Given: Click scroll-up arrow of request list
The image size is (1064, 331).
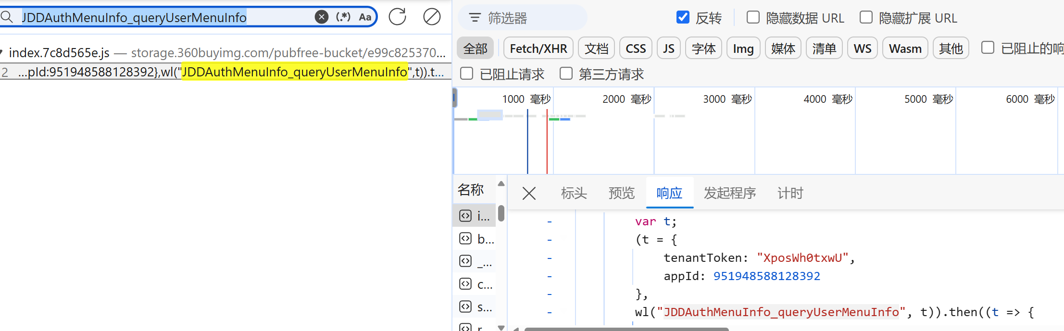Looking at the screenshot, I should [x=501, y=184].
